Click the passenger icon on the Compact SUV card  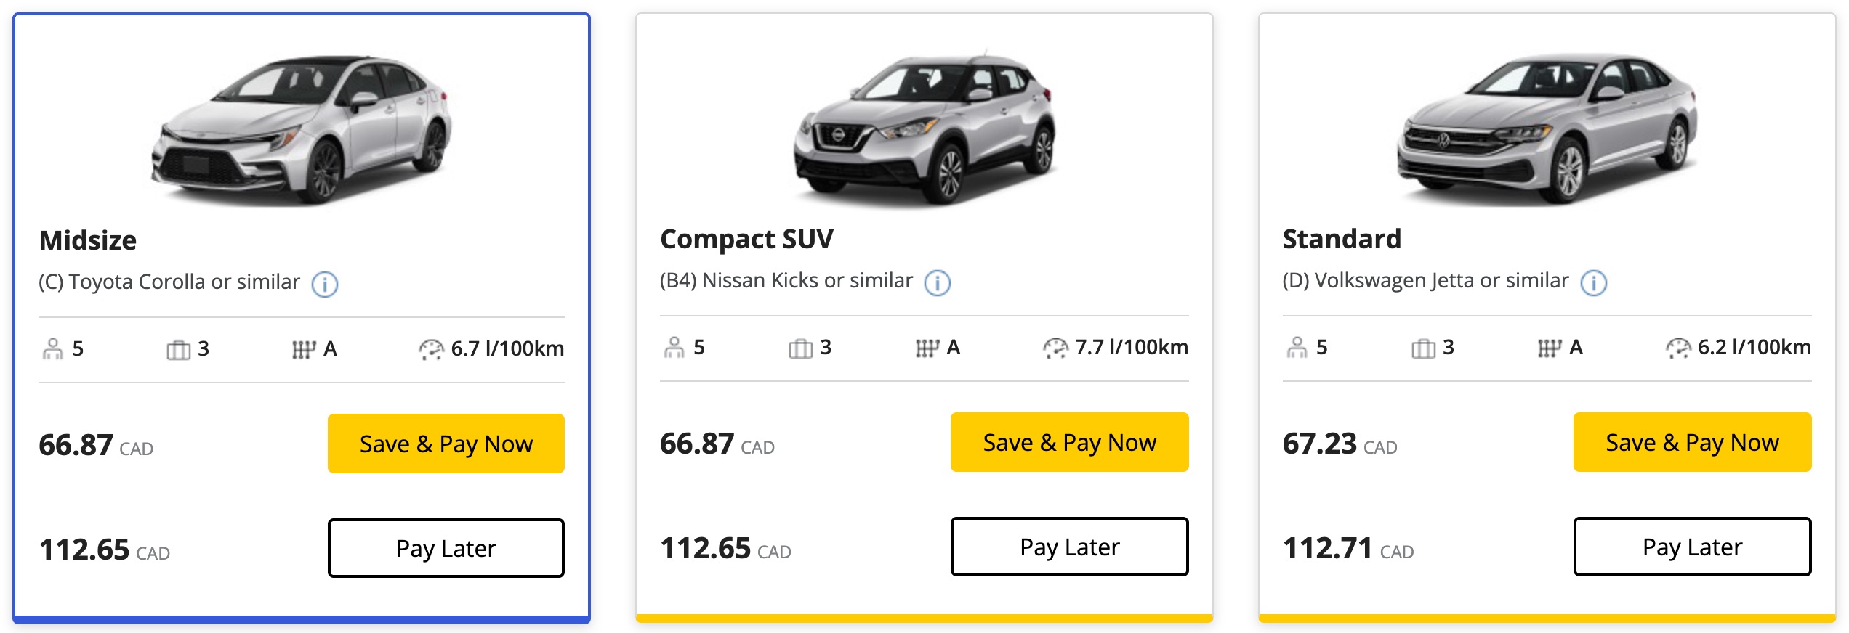(674, 348)
